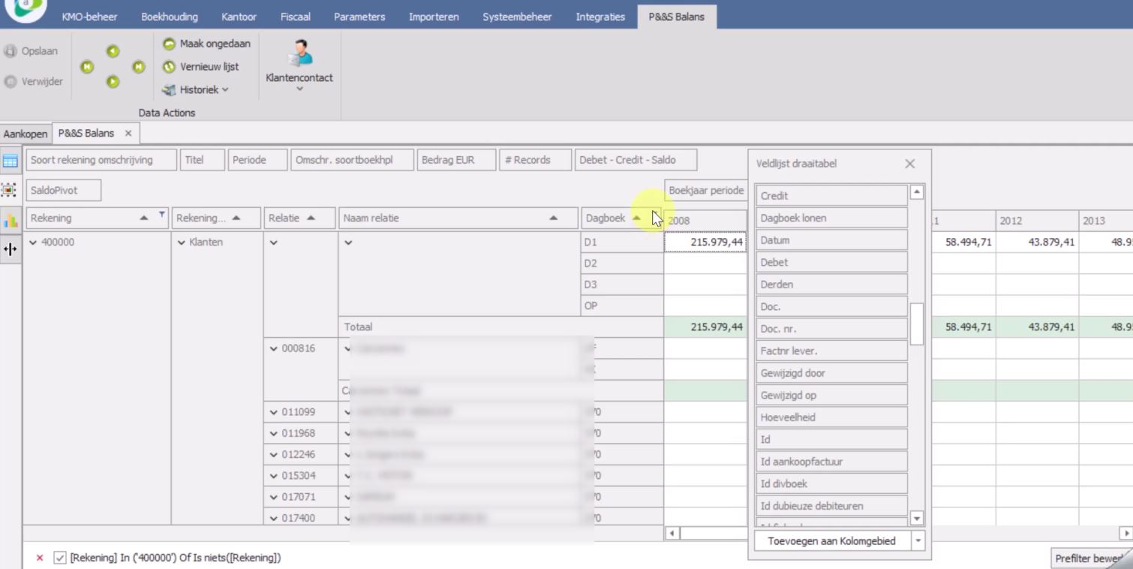Click the column width fit sidebar icon

click(x=11, y=250)
